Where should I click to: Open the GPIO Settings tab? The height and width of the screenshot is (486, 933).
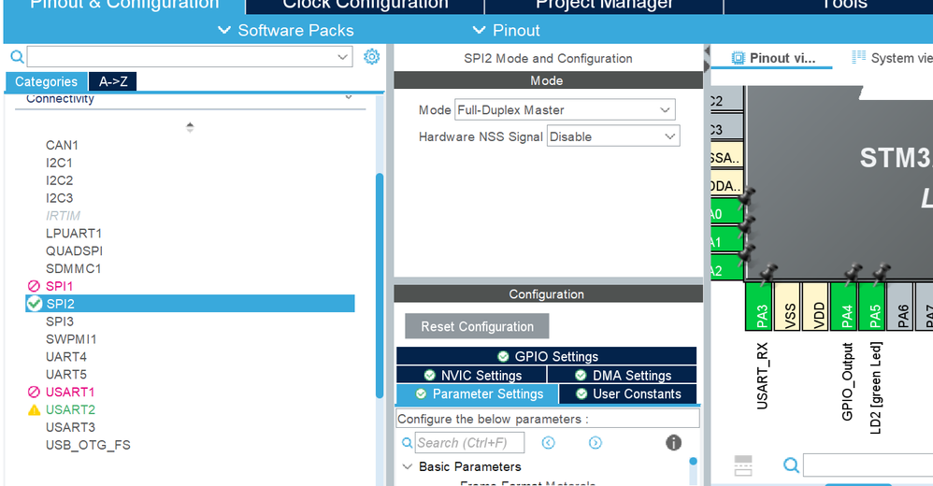pyautogui.click(x=546, y=356)
